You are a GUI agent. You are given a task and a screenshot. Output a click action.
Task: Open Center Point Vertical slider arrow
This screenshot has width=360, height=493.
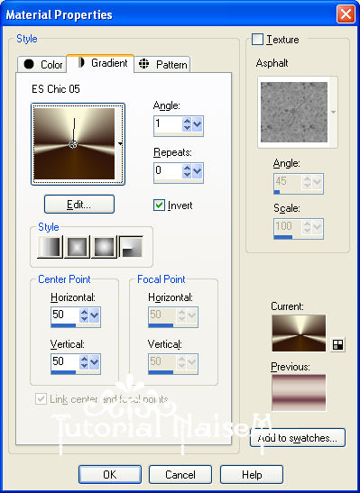[x=95, y=362]
